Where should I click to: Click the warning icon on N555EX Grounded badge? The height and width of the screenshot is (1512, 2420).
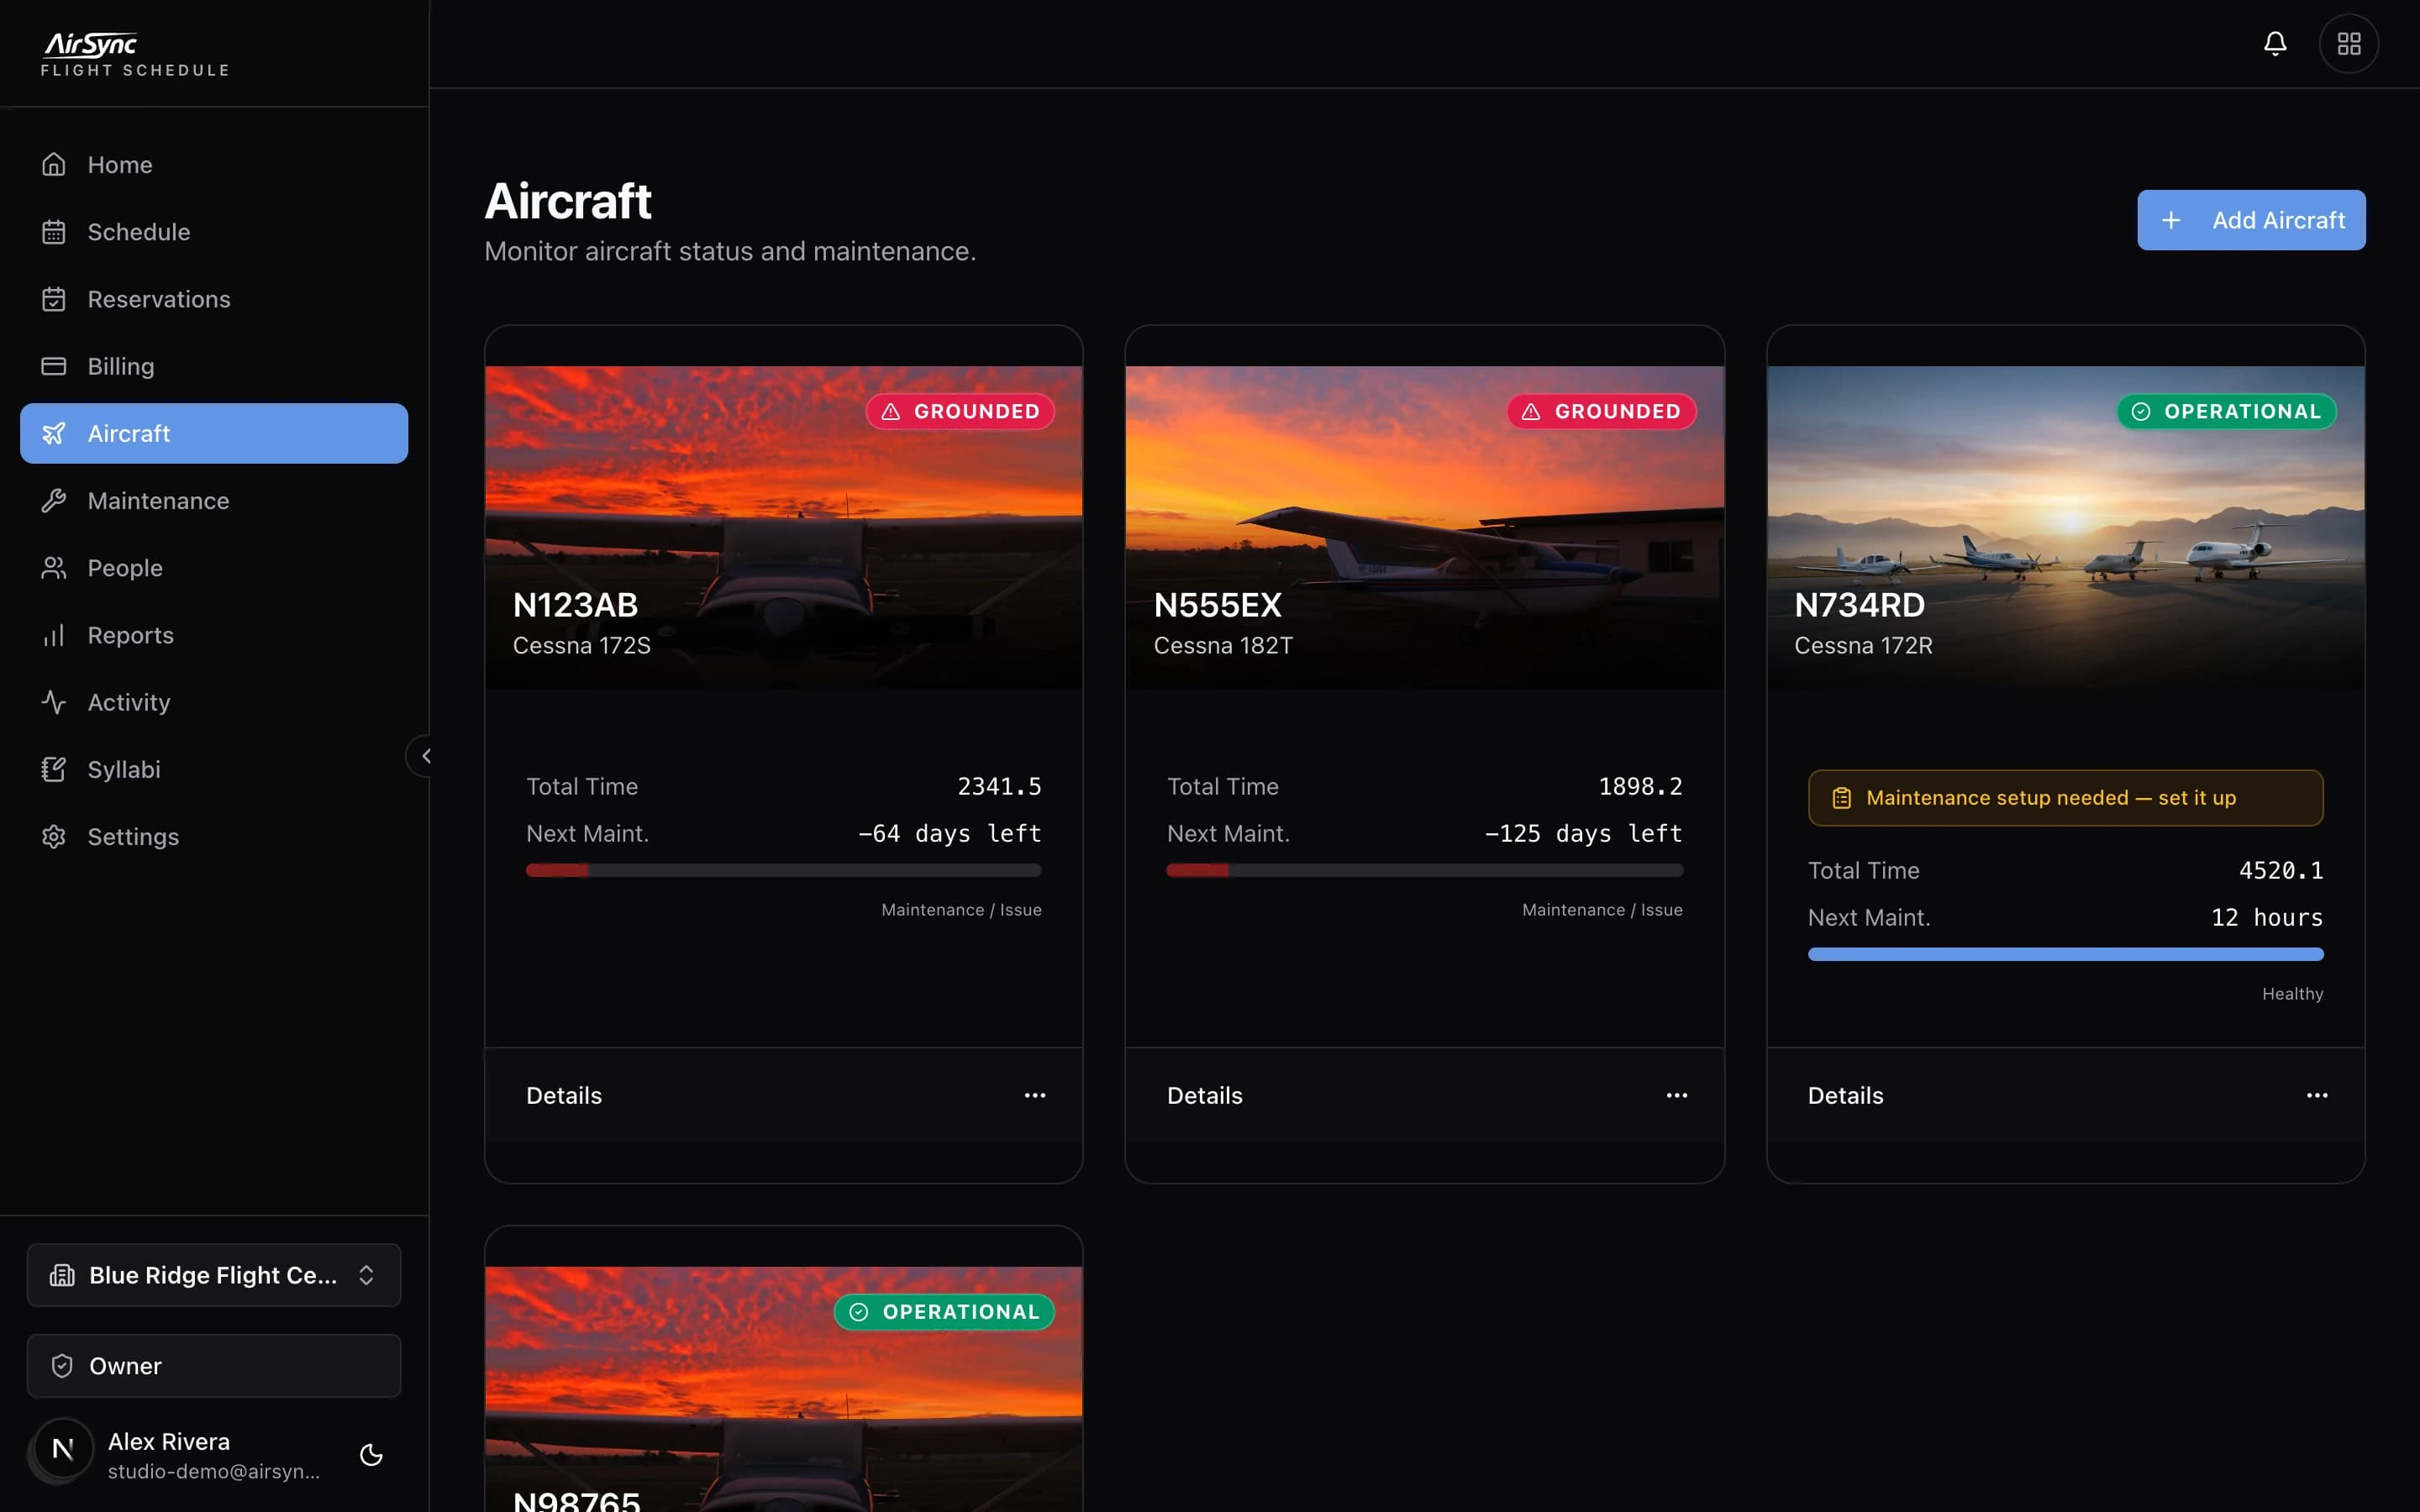[1531, 411]
